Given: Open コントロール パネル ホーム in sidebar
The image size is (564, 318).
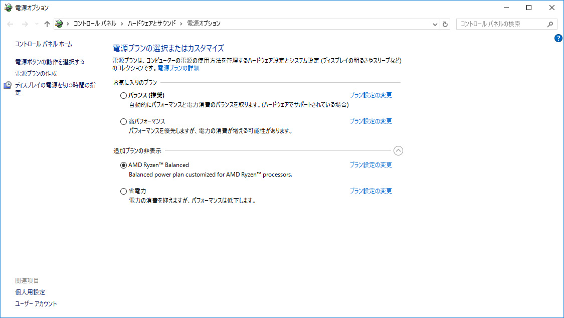Looking at the screenshot, I should [x=44, y=44].
